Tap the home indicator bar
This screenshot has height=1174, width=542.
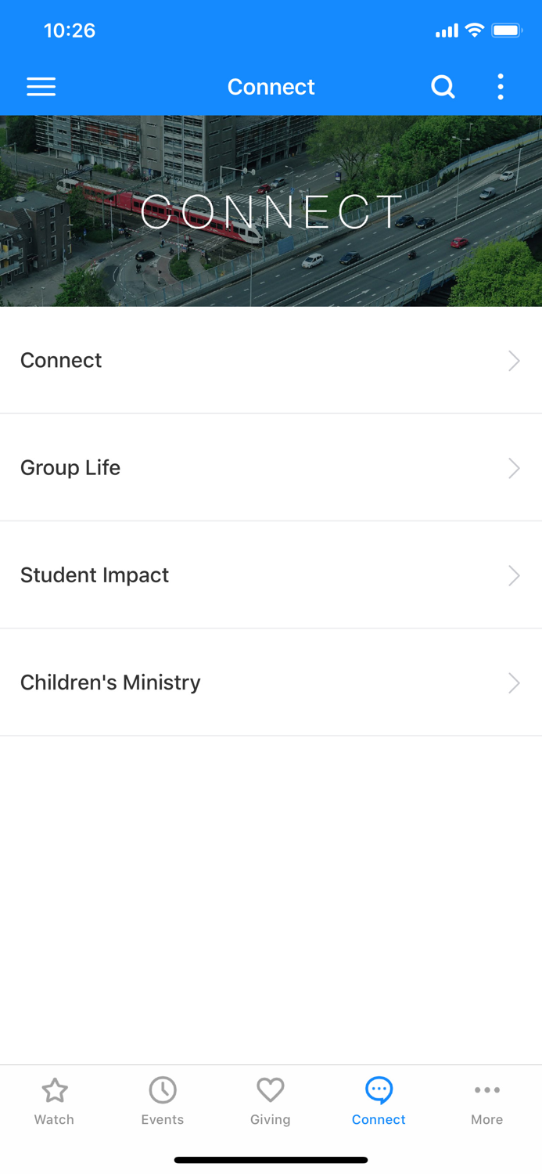(271, 1160)
